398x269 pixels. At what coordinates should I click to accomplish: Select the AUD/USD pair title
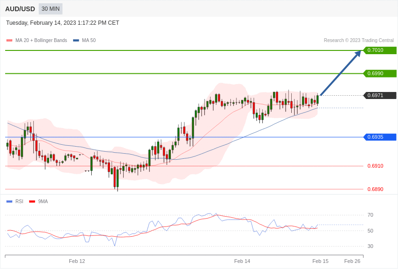[20, 9]
